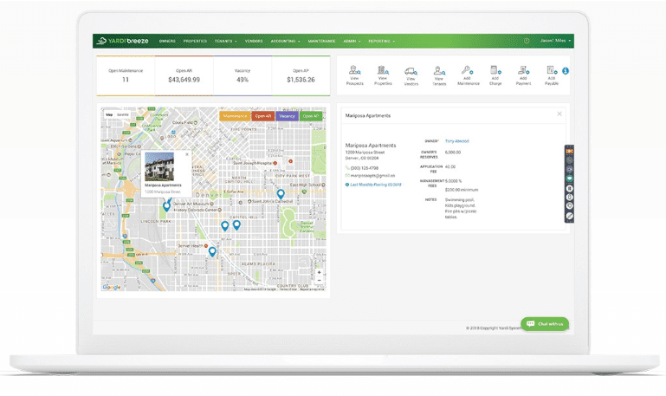Open the View Tenants shortcut
Image resolution: width=666 pixels, height=396 pixels.
pos(439,75)
